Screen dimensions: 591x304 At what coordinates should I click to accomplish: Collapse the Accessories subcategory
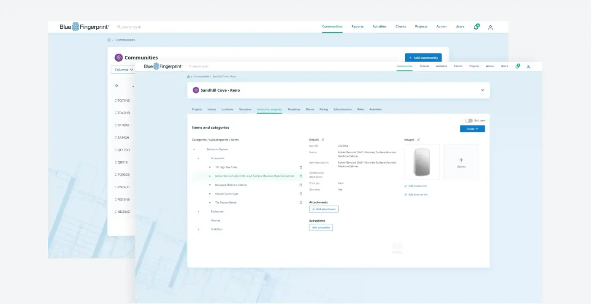pyautogui.click(x=198, y=158)
